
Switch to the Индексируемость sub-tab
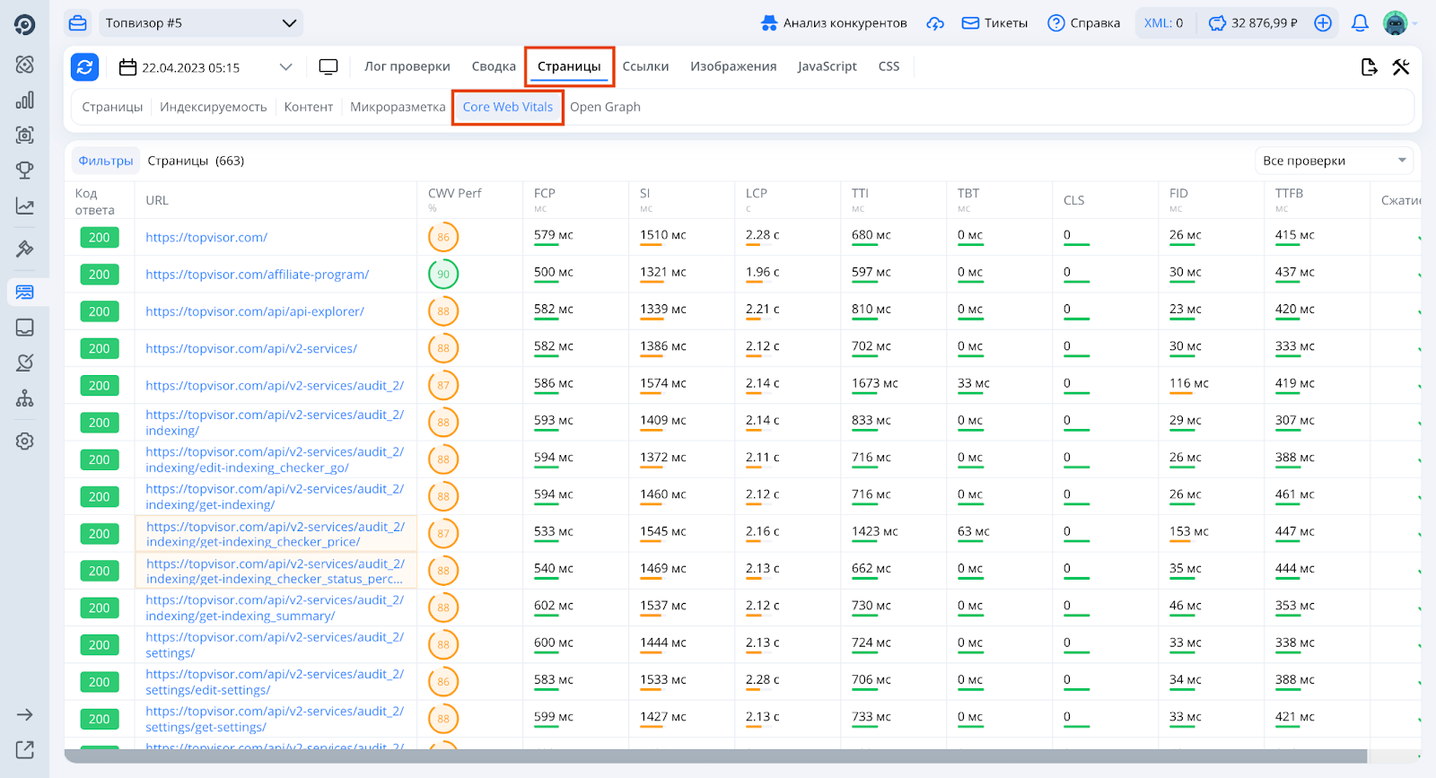214,107
